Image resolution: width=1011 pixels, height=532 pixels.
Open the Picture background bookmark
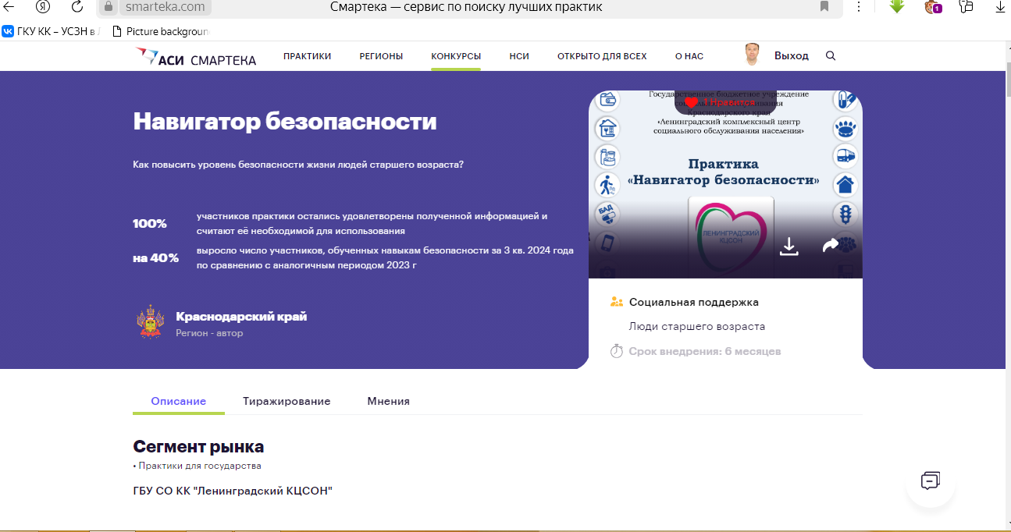161,31
